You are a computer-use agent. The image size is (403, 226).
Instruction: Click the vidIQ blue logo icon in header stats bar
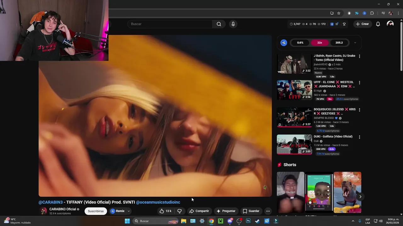(x=332, y=24)
